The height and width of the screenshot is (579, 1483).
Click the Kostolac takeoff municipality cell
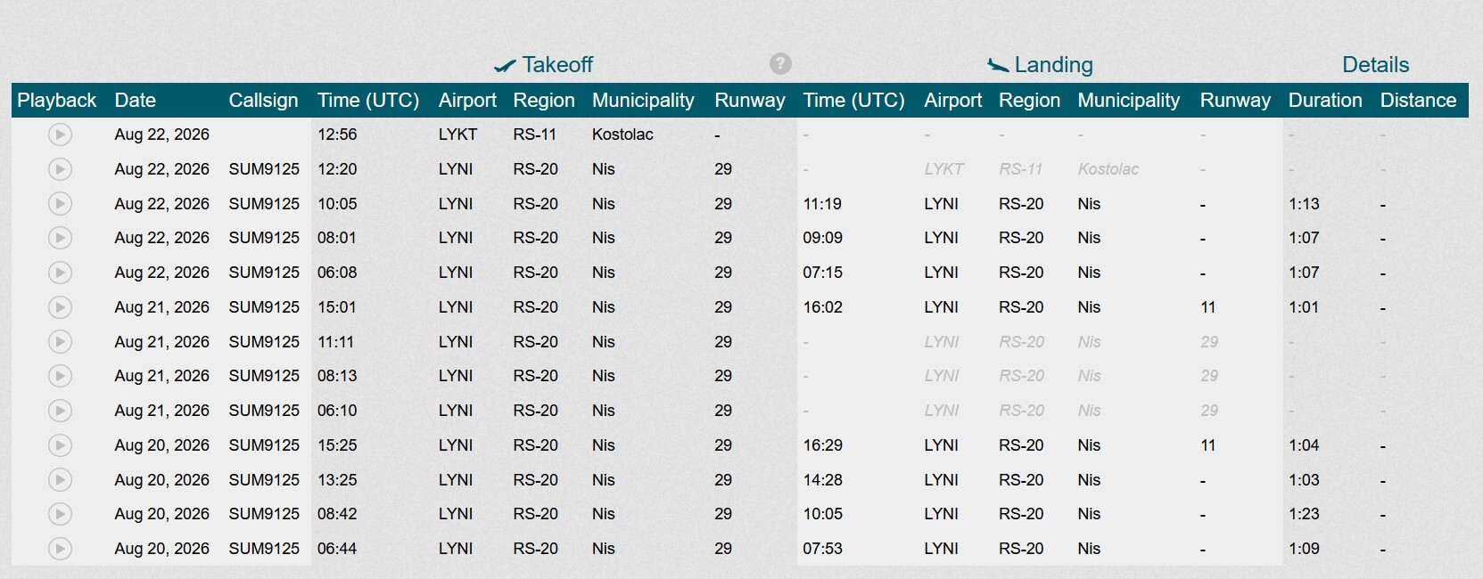click(622, 135)
